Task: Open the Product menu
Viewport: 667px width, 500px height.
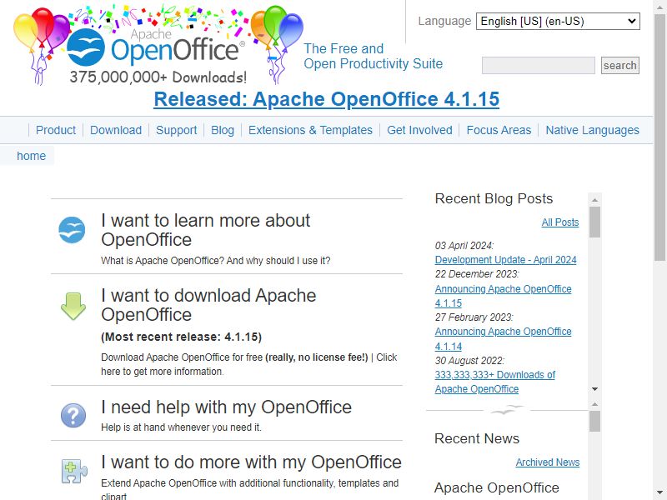Action: pos(56,130)
